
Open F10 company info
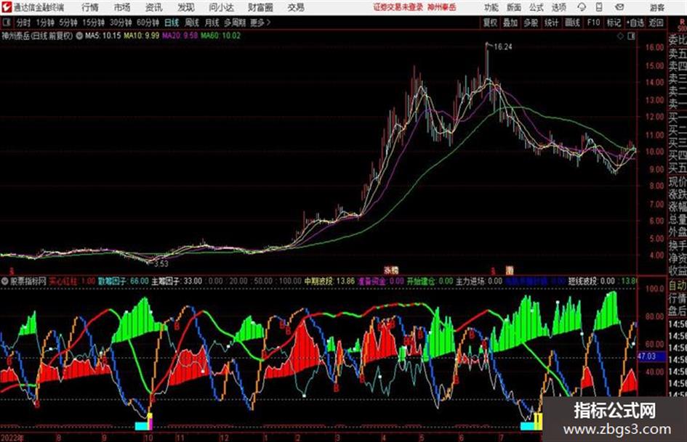click(593, 22)
